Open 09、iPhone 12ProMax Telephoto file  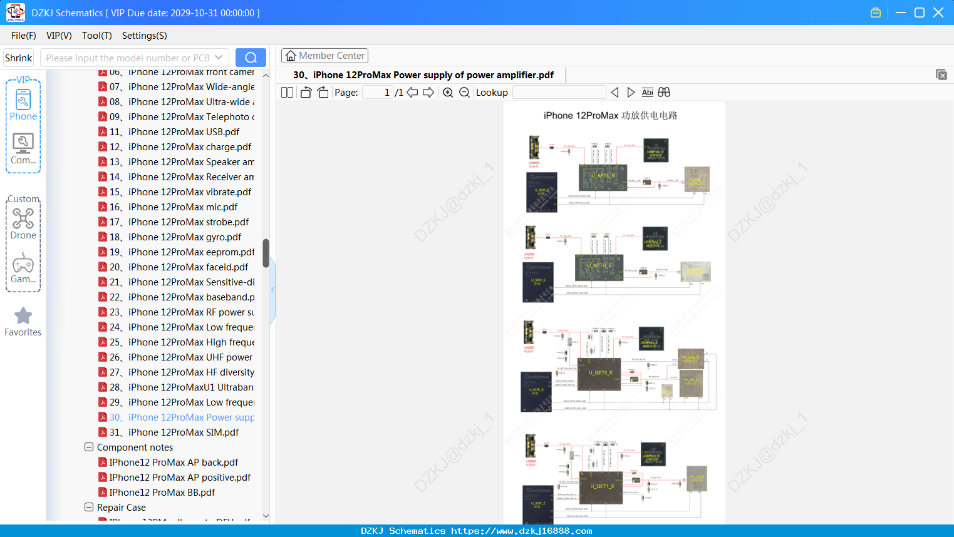182,117
